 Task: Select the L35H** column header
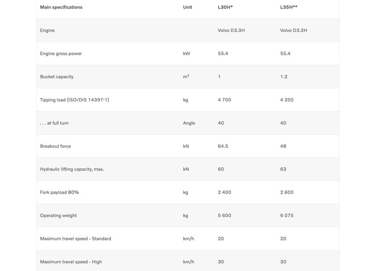(289, 7)
